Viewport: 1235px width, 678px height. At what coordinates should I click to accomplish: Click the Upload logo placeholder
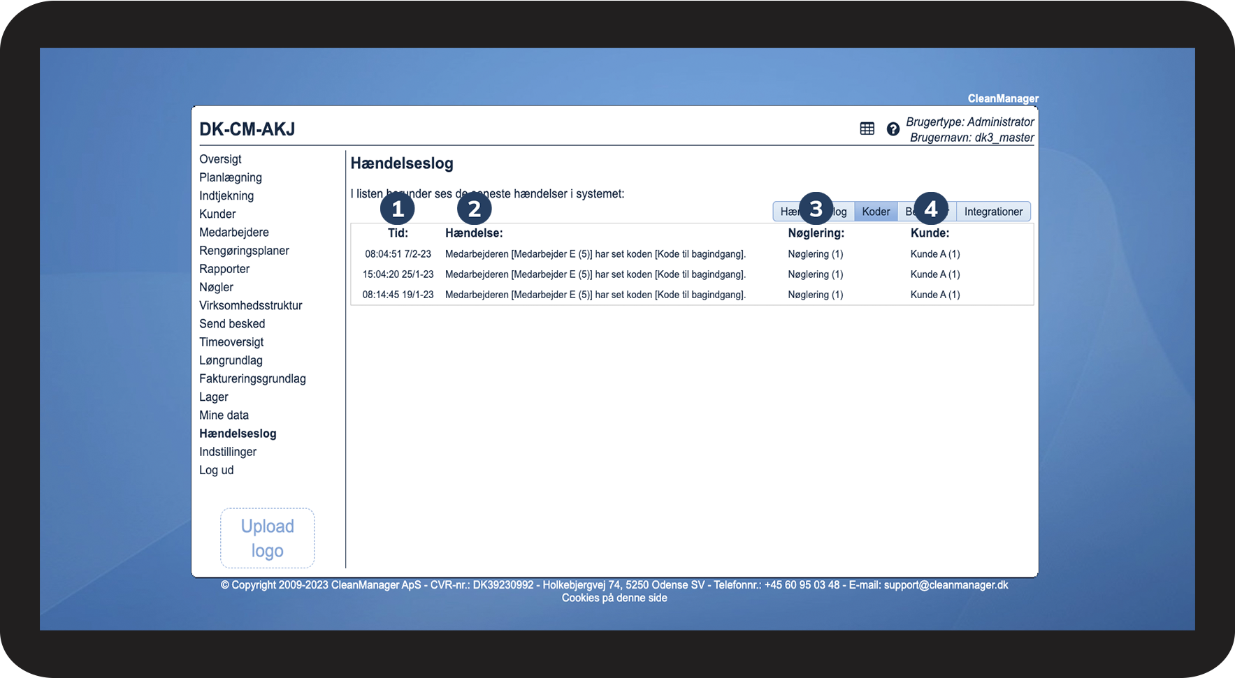click(x=268, y=538)
